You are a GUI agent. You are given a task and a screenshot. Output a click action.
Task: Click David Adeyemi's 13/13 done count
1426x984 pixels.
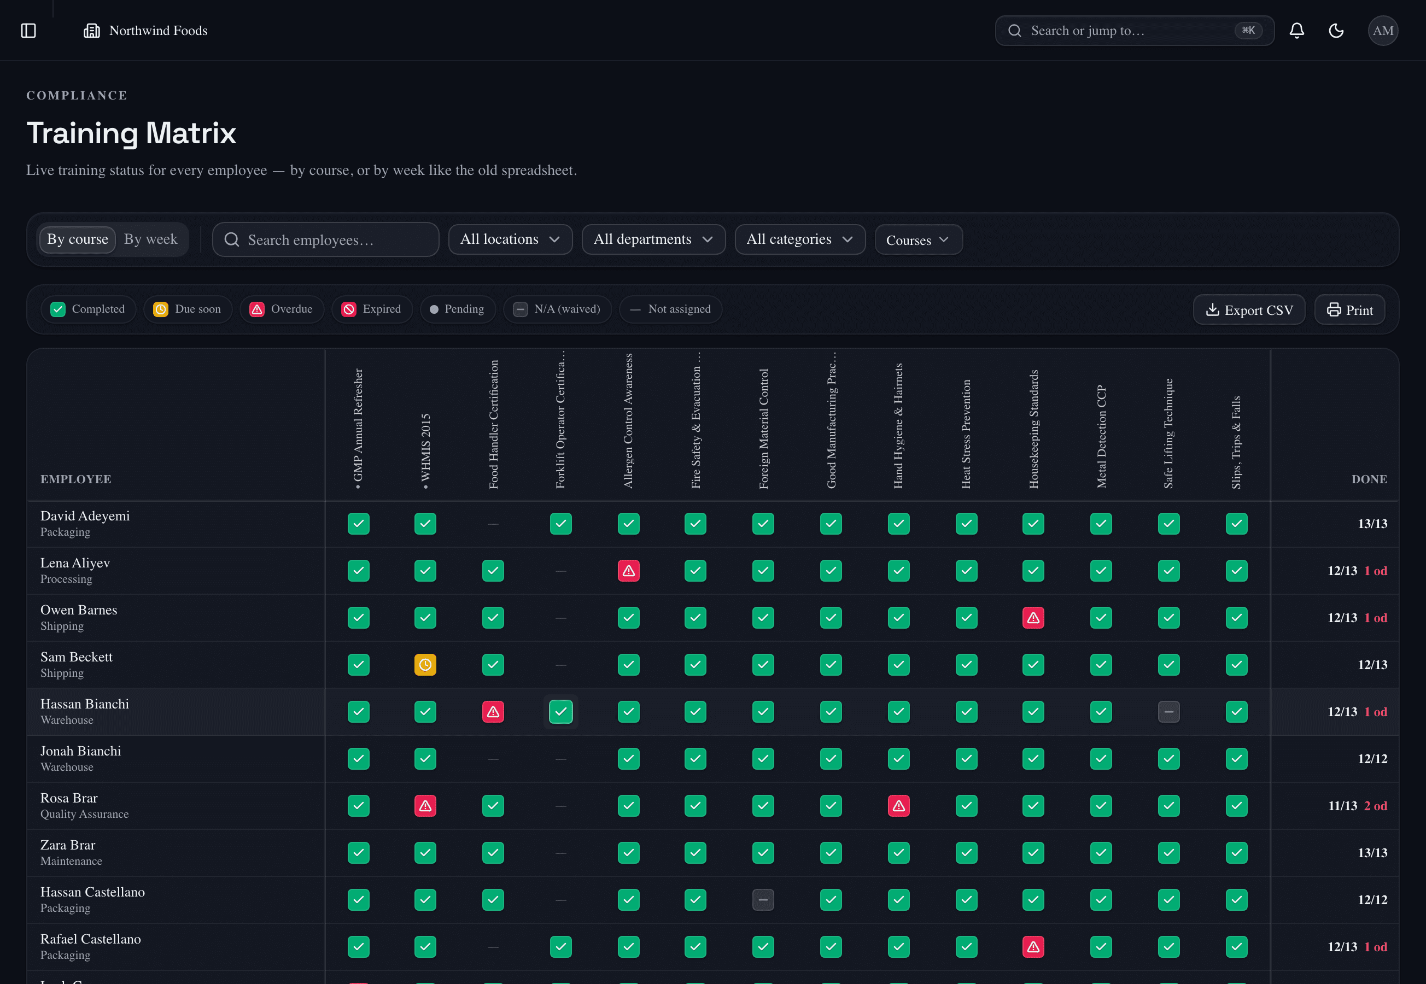[1372, 524]
